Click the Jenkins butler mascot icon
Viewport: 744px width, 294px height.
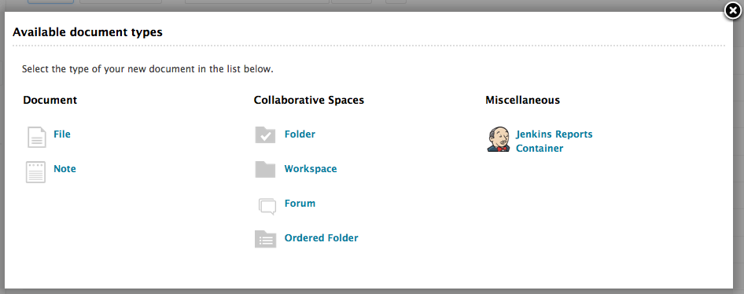coord(498,139)
